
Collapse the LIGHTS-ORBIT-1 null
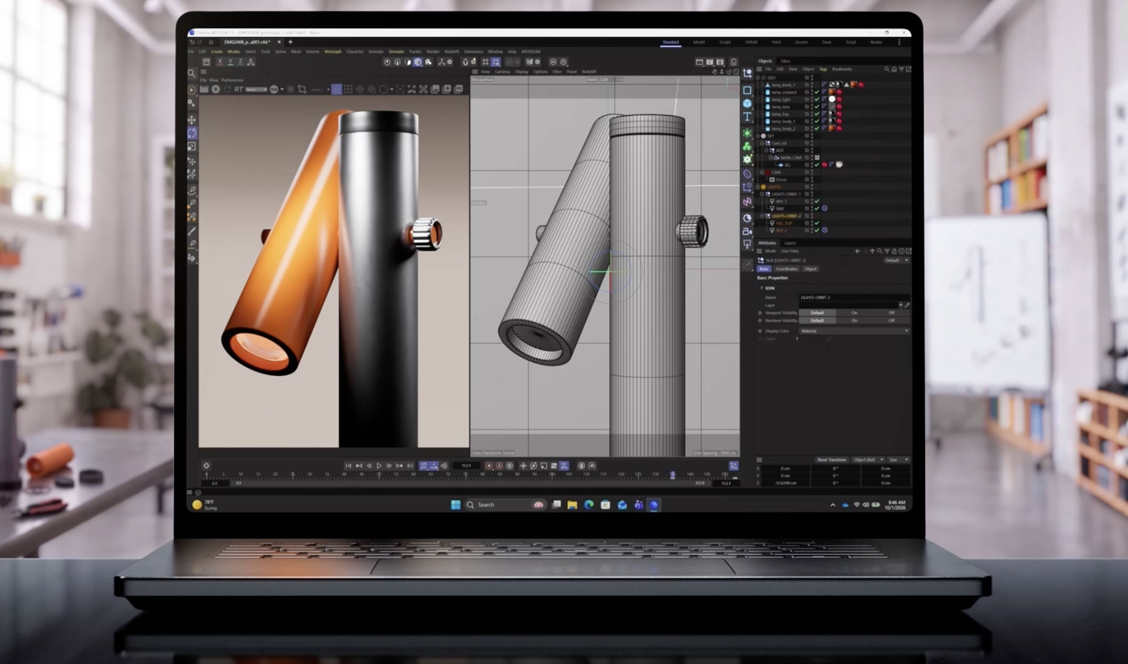762,194
